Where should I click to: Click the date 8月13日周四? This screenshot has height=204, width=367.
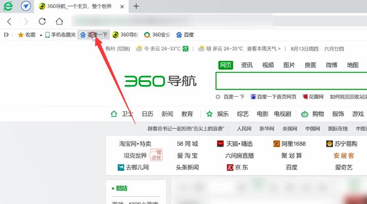[x=304, y=49]
